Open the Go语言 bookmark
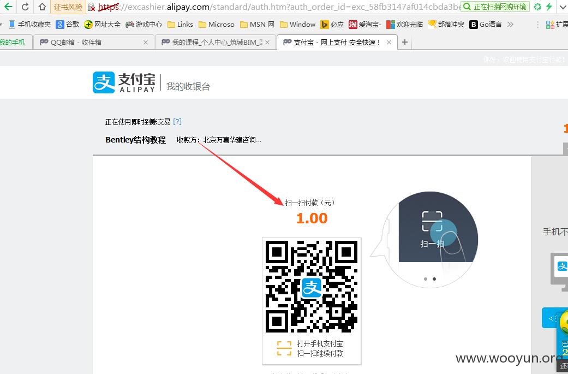This screenshot has width=568, height=374. [x=486, y=24]
